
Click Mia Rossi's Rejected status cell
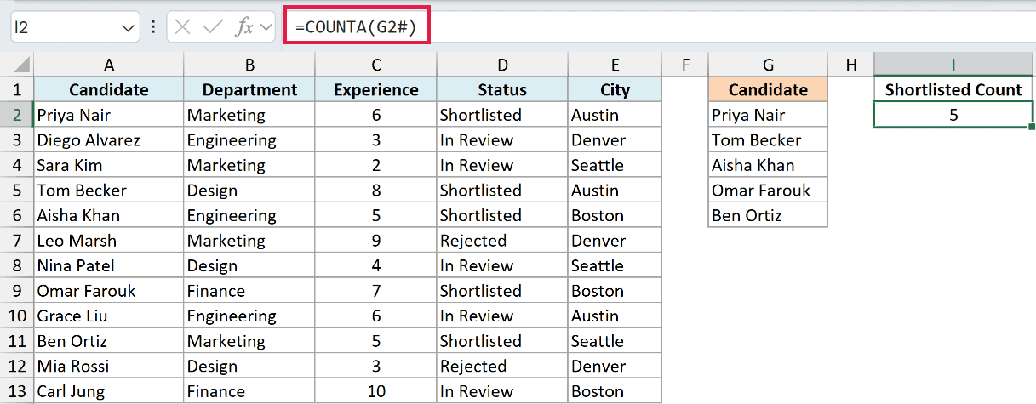tap(502, 366)
